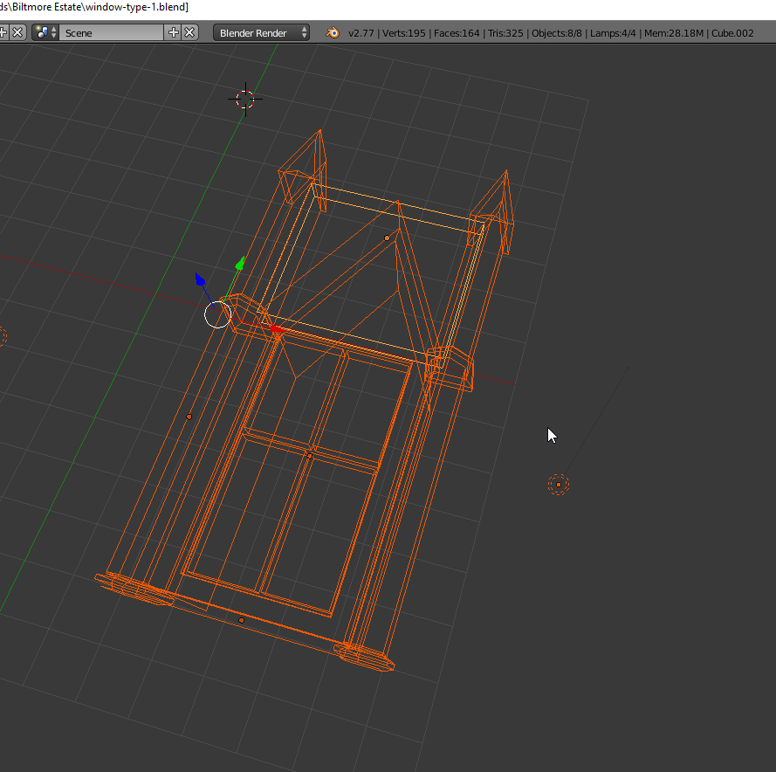Open the Blender Render engine dropdown

pos(261,32)
